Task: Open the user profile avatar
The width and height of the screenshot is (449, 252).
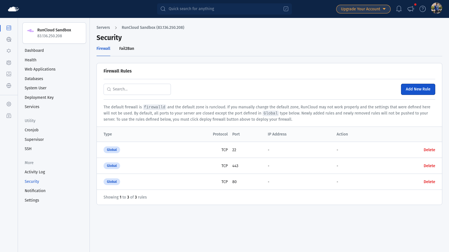Action: pos(437,8)
